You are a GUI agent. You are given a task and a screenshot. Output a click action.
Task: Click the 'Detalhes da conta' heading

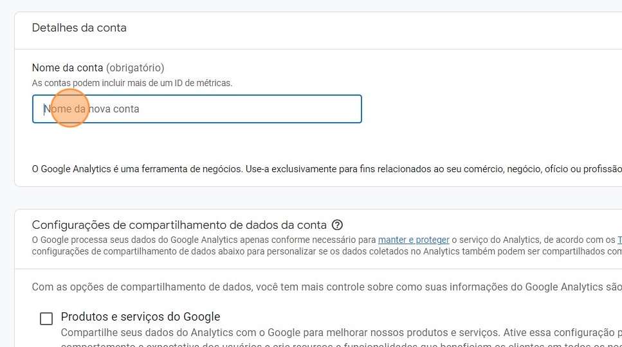pos(79,28)
